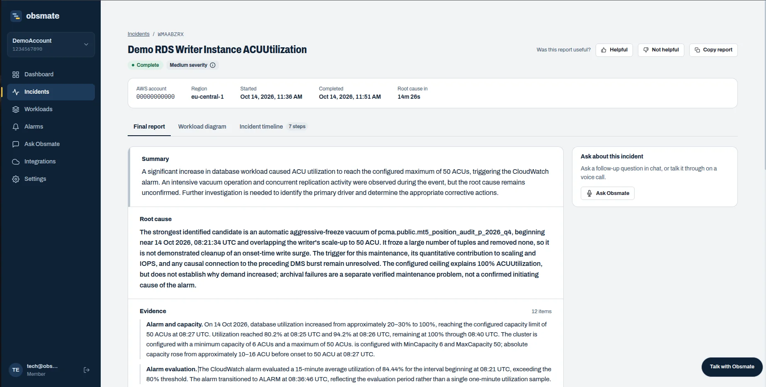
Task: Click the sign out icon
Action: [87, 370]
